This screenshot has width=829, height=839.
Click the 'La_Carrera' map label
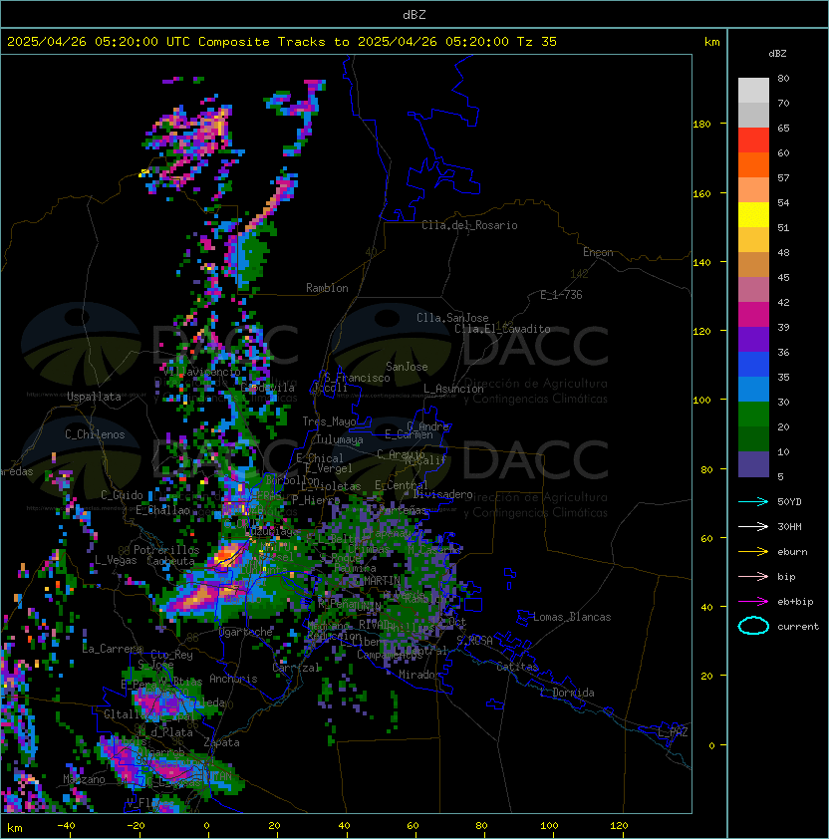coord(112,649)
